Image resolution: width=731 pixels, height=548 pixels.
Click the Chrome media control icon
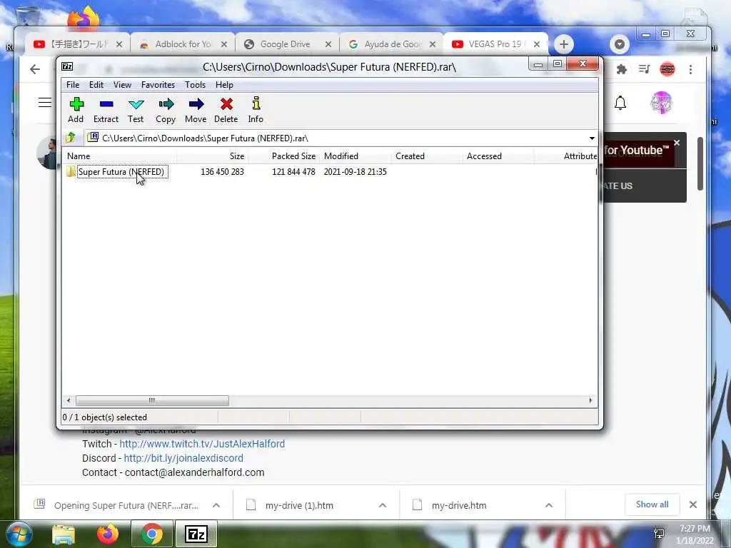(x=645, y=69)
